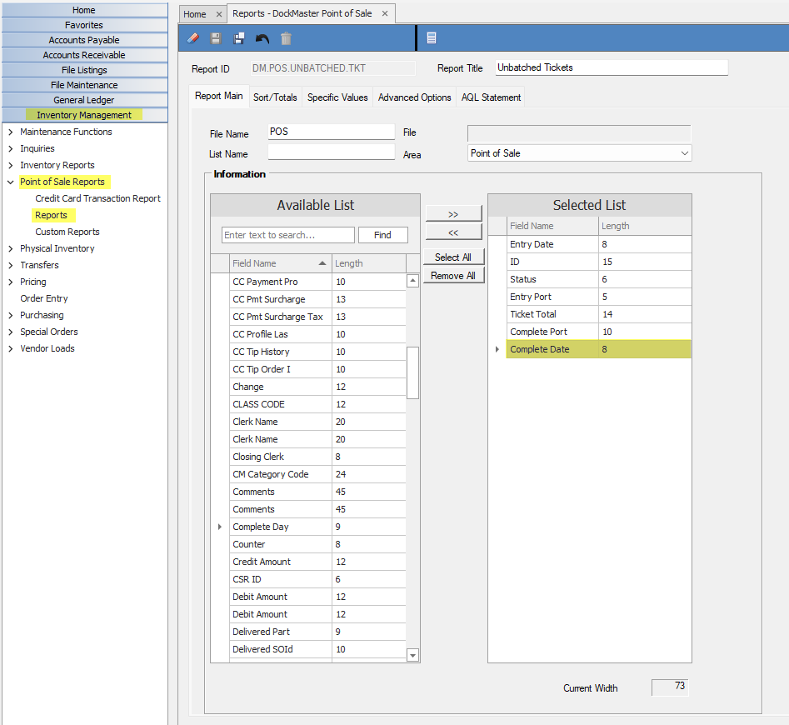Click the eraser clear icon in toolbar

pos(193,38)
